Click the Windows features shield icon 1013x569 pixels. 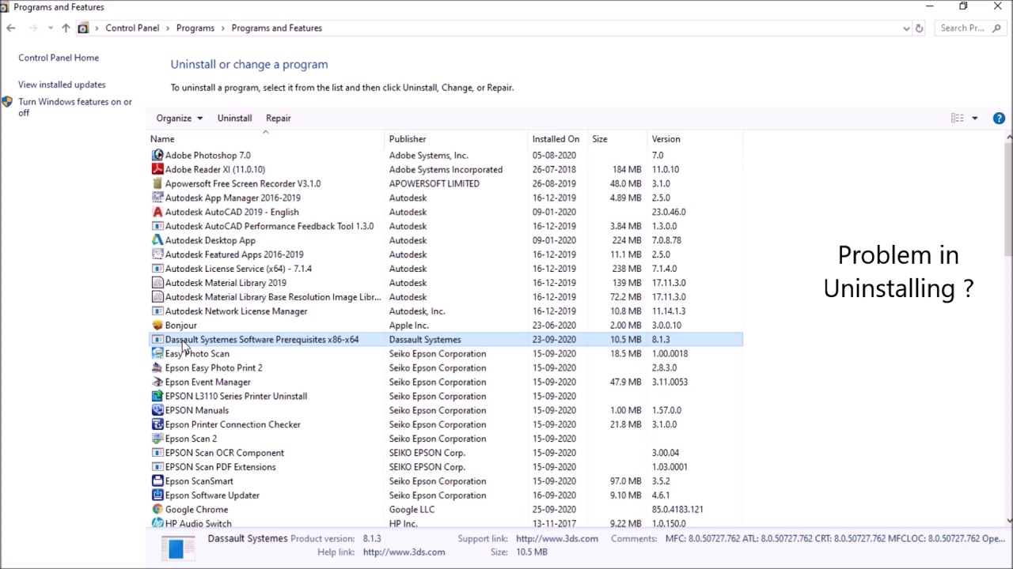tap(7, 102)
